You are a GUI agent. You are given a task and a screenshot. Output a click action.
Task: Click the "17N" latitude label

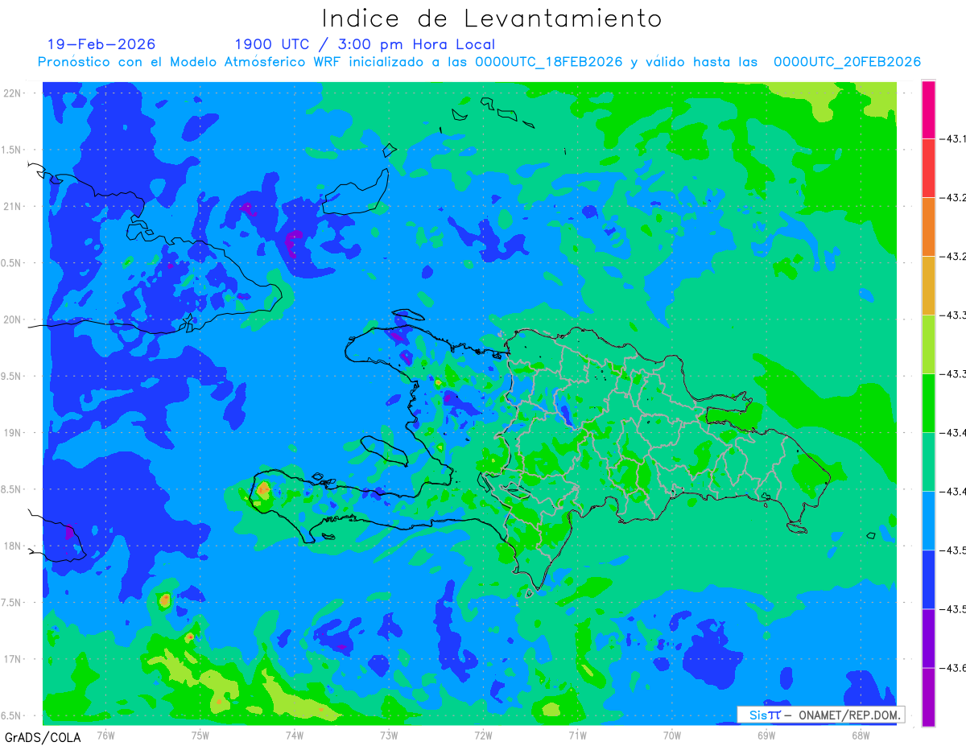[x=13, y=659]
